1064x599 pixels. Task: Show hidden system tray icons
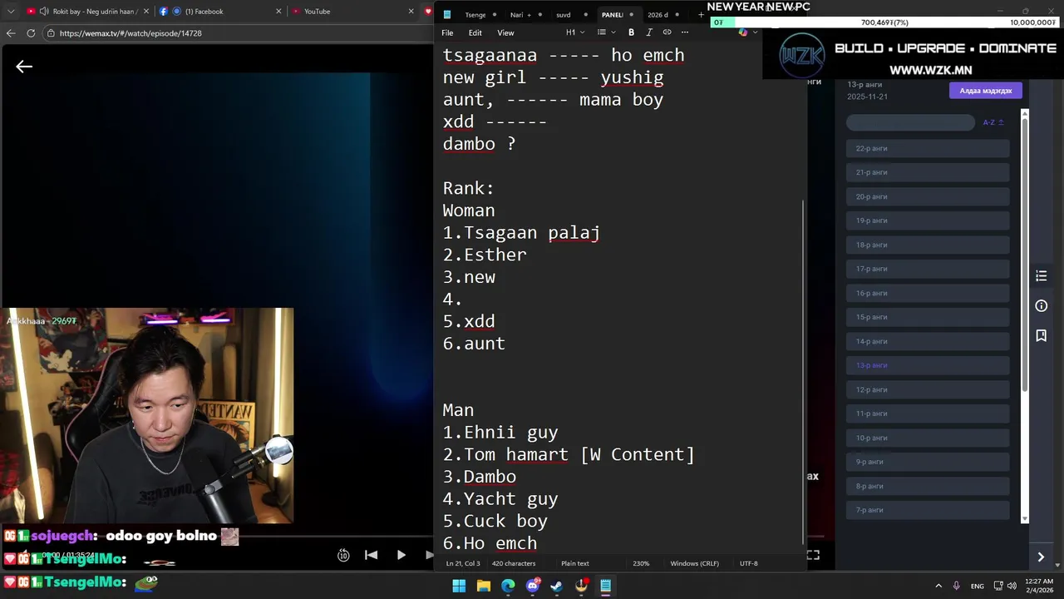tap(938, 586)
